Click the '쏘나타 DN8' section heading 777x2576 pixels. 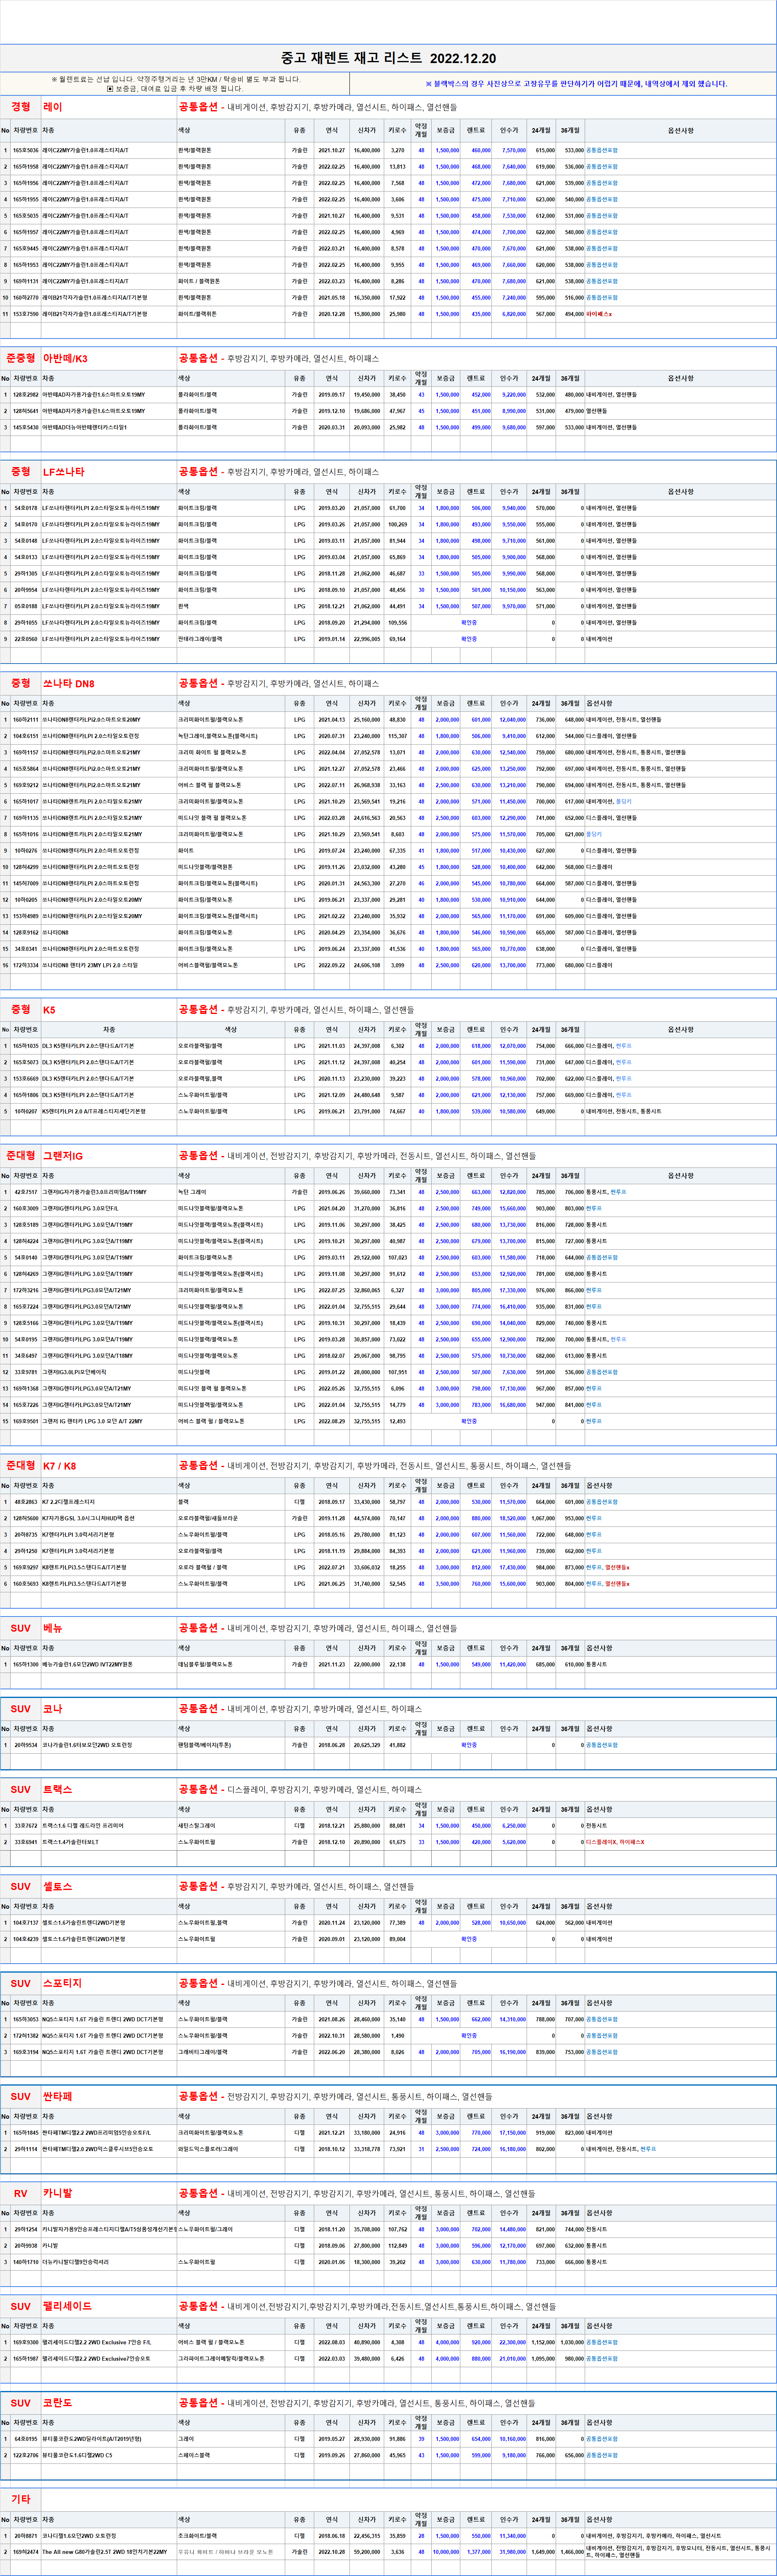point(69,683)
